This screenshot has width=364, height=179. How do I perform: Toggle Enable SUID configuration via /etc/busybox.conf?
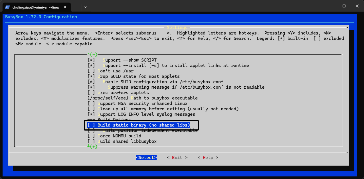pyautogui.click(x=155, y=82)
